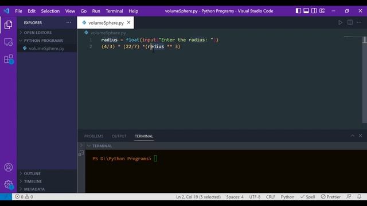Open the Remote Explorer activity icon
The width and height of the screenshot is (367, 206).
[x=8, y=42]
